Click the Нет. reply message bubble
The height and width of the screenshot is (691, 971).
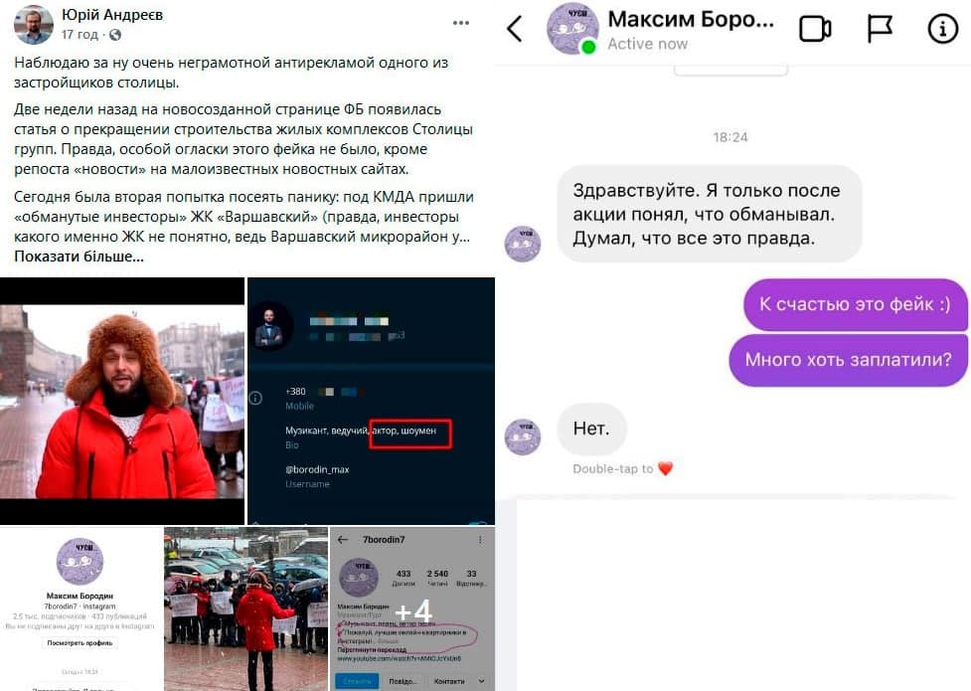[591, 429]
